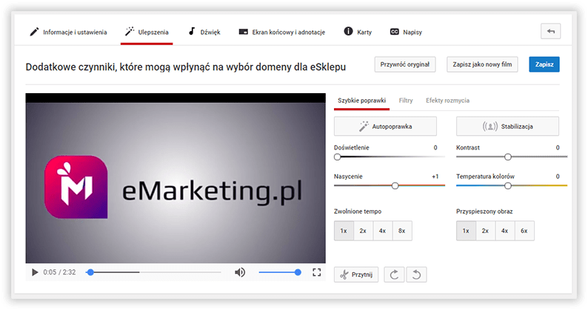
Task: Adjust the Kontrast slider handle
Action: tap(508, 157)
